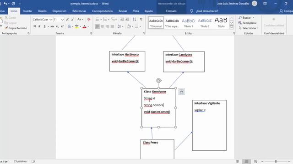Expand the styles gallery more arrow
Screen dimensions: 293x164
[x=232, y=27]
